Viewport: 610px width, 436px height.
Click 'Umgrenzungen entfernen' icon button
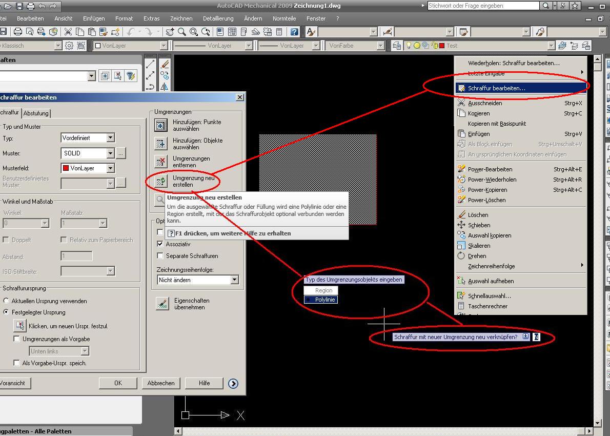[x=161, y=162]
